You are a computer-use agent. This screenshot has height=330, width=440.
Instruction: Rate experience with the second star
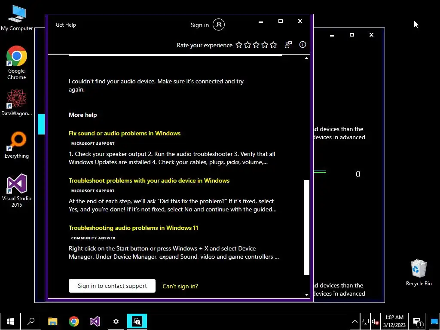[247, 45]
